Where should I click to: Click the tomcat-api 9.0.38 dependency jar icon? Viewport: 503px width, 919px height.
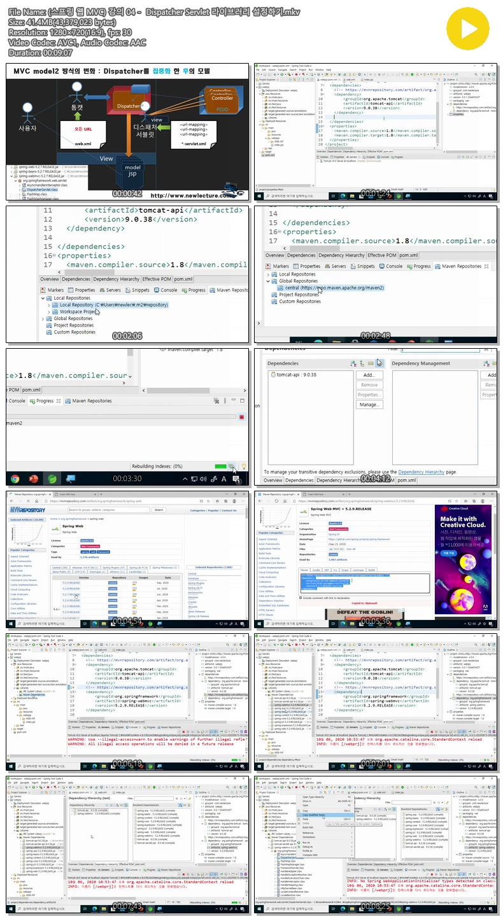273,375
